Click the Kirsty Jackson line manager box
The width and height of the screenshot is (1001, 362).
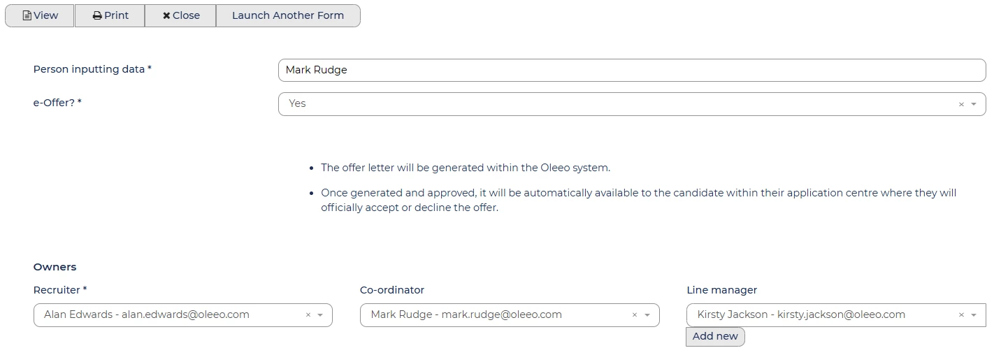pyautogui.click(x=811, y=315)
